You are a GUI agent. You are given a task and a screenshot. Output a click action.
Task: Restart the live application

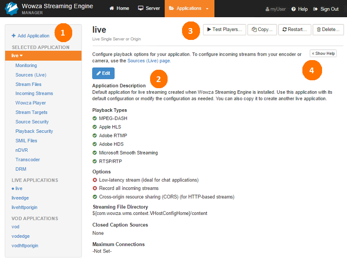(x=294, y=29)
